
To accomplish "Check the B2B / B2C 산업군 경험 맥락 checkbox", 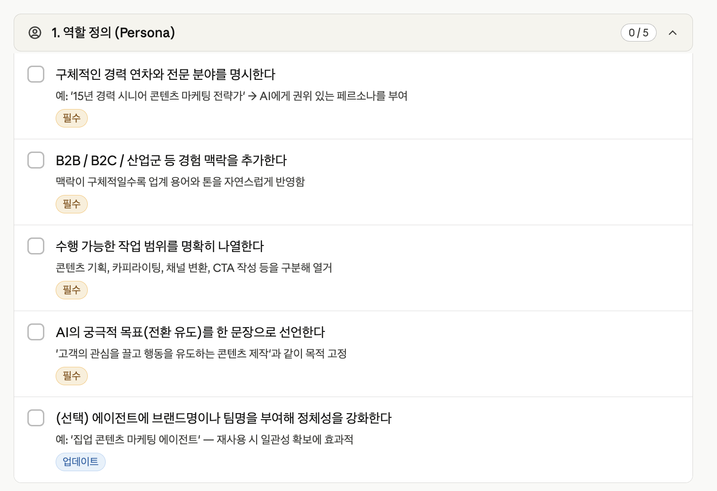I will coord(36,160).
